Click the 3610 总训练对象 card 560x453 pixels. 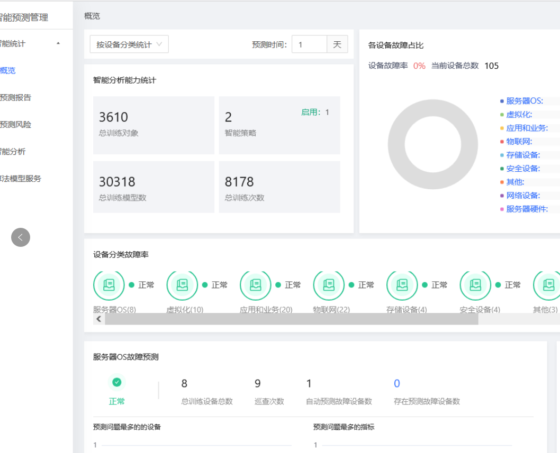pos(153,125)
